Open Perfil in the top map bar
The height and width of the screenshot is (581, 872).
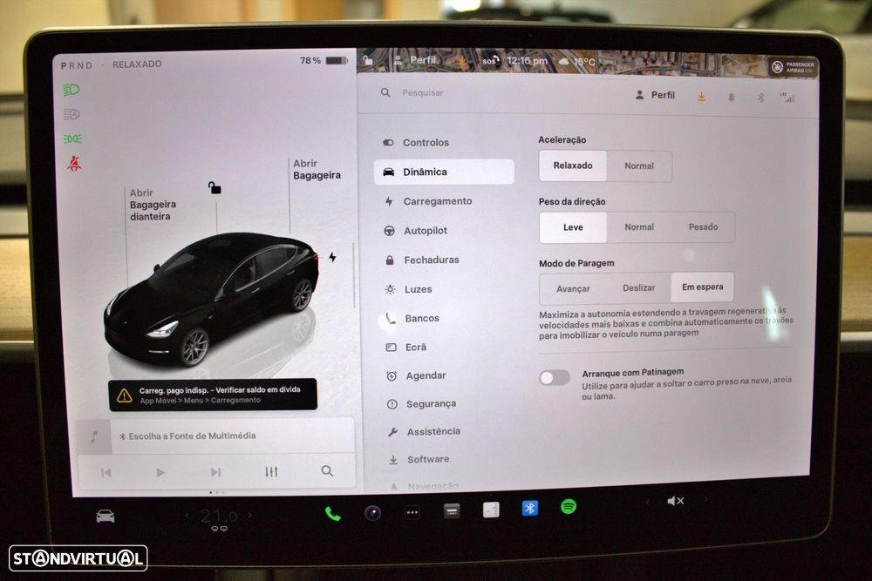(417, 60)
